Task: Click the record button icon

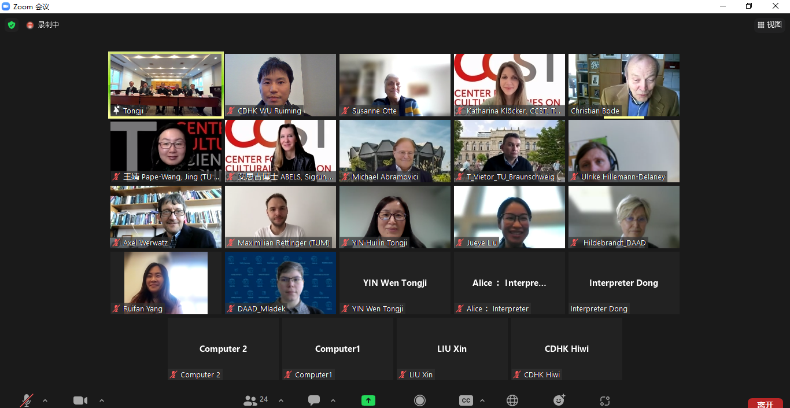Action: pos(420,400)
